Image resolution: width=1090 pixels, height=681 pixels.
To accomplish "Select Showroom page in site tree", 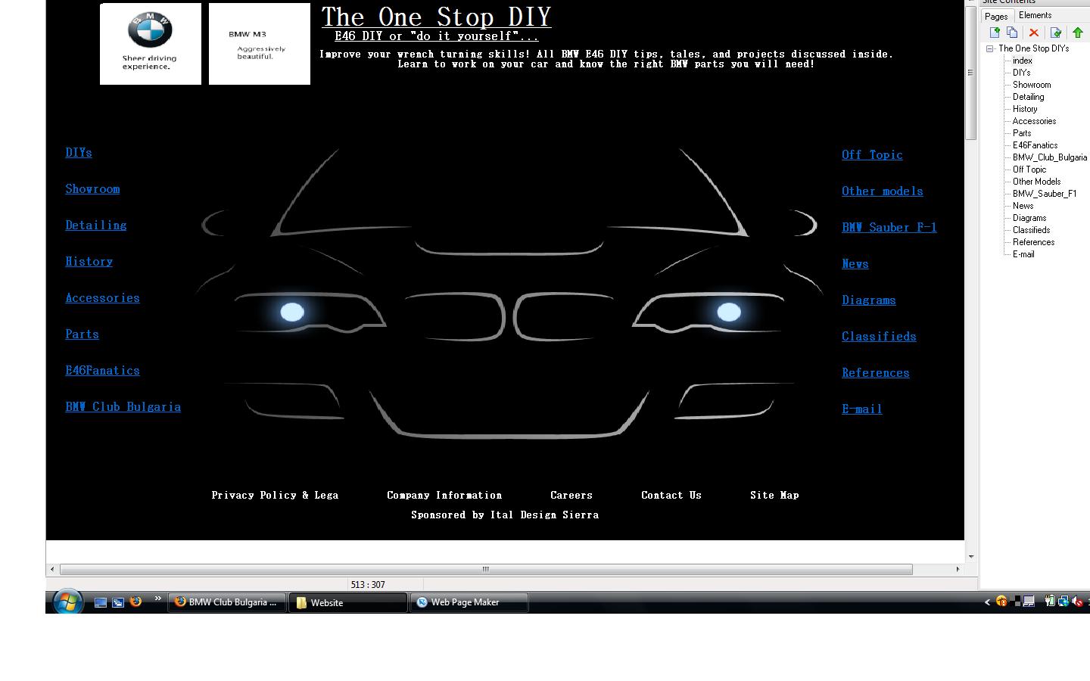I will pos(1032,85).
